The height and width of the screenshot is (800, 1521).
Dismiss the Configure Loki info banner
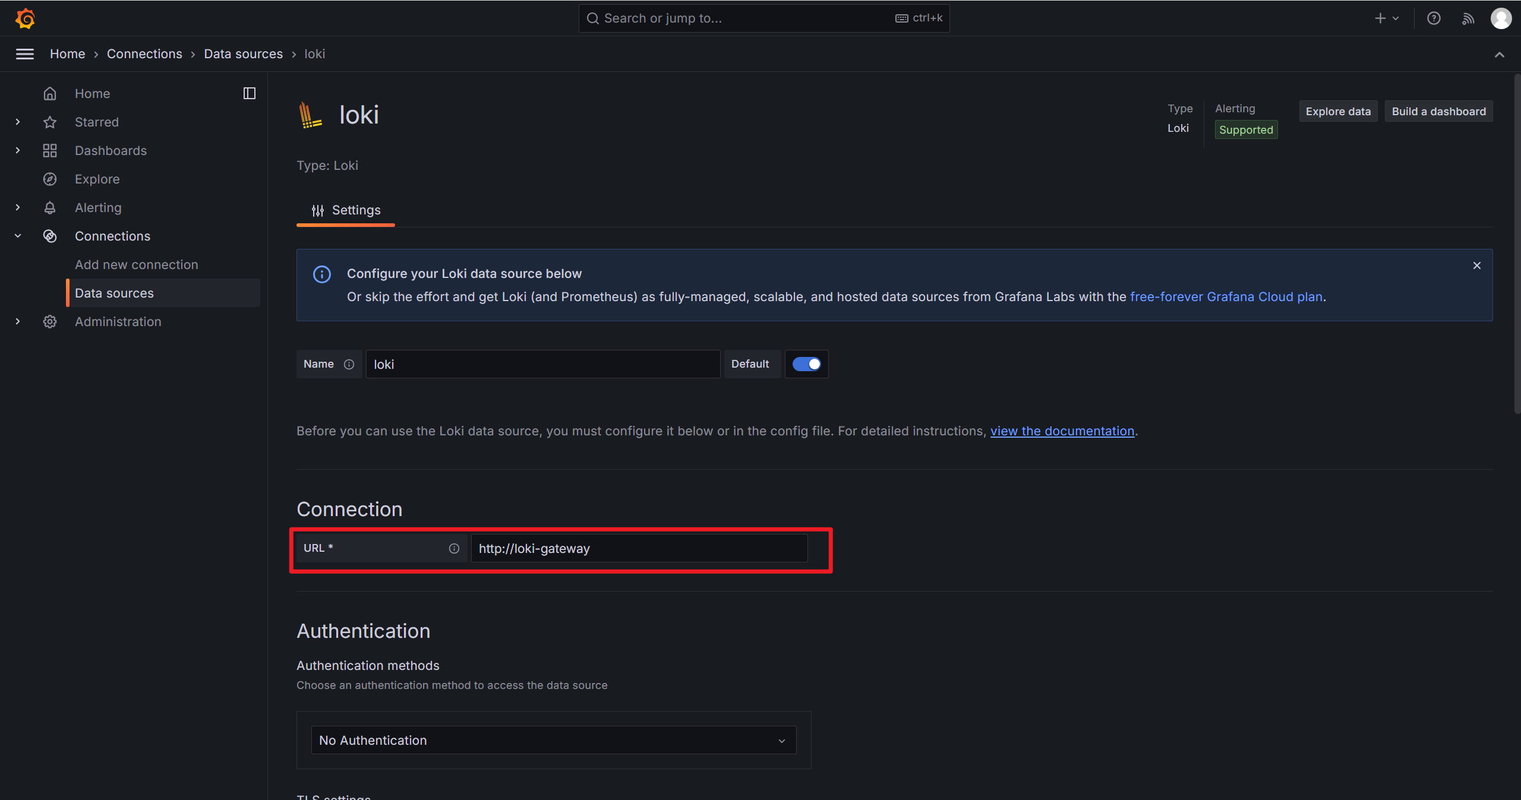point(1477,265)
